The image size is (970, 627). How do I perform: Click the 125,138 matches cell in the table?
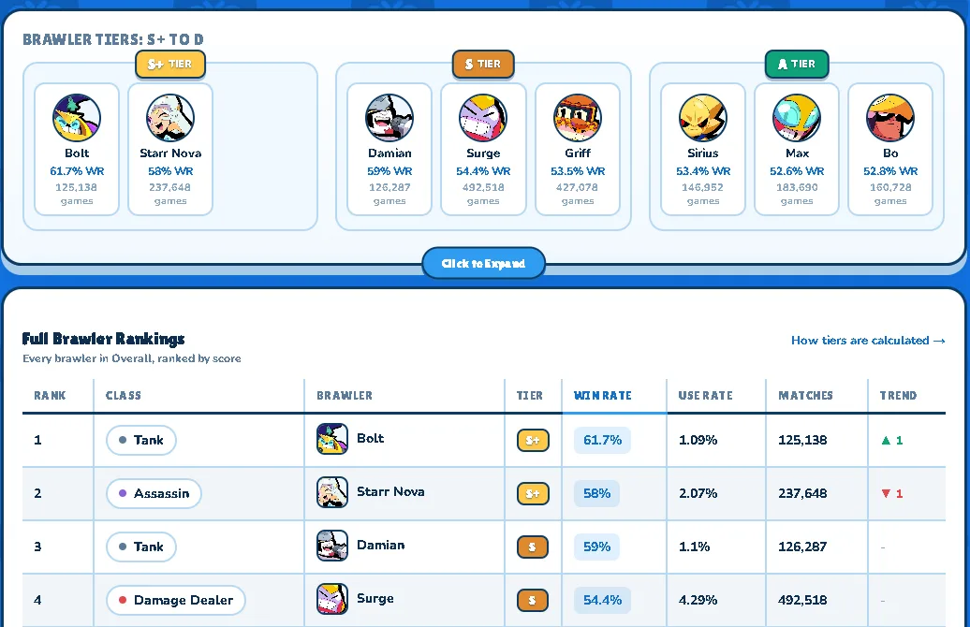coord(802,440)
